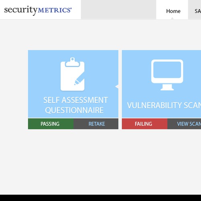Click the computer monitor scan icon
The image size is (201, 201).
(x=167, y=75)
